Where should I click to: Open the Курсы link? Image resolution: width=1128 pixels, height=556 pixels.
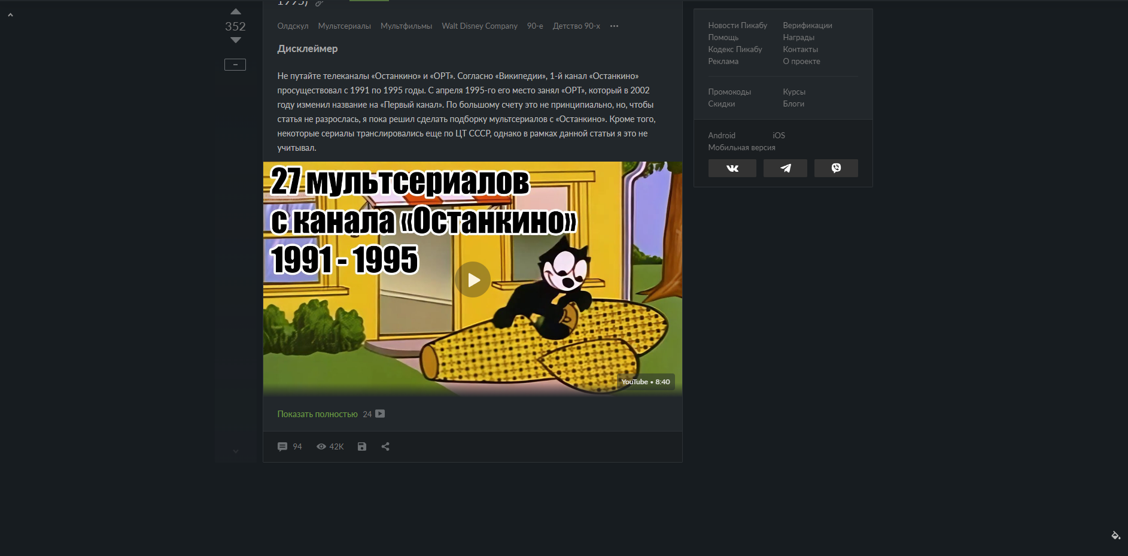pos(794,92)
